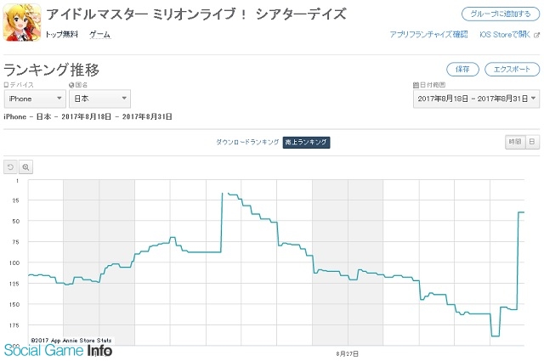Open the iOS Storeで開く link
This screenshot has height=361, width=544.
coord(505,34)
